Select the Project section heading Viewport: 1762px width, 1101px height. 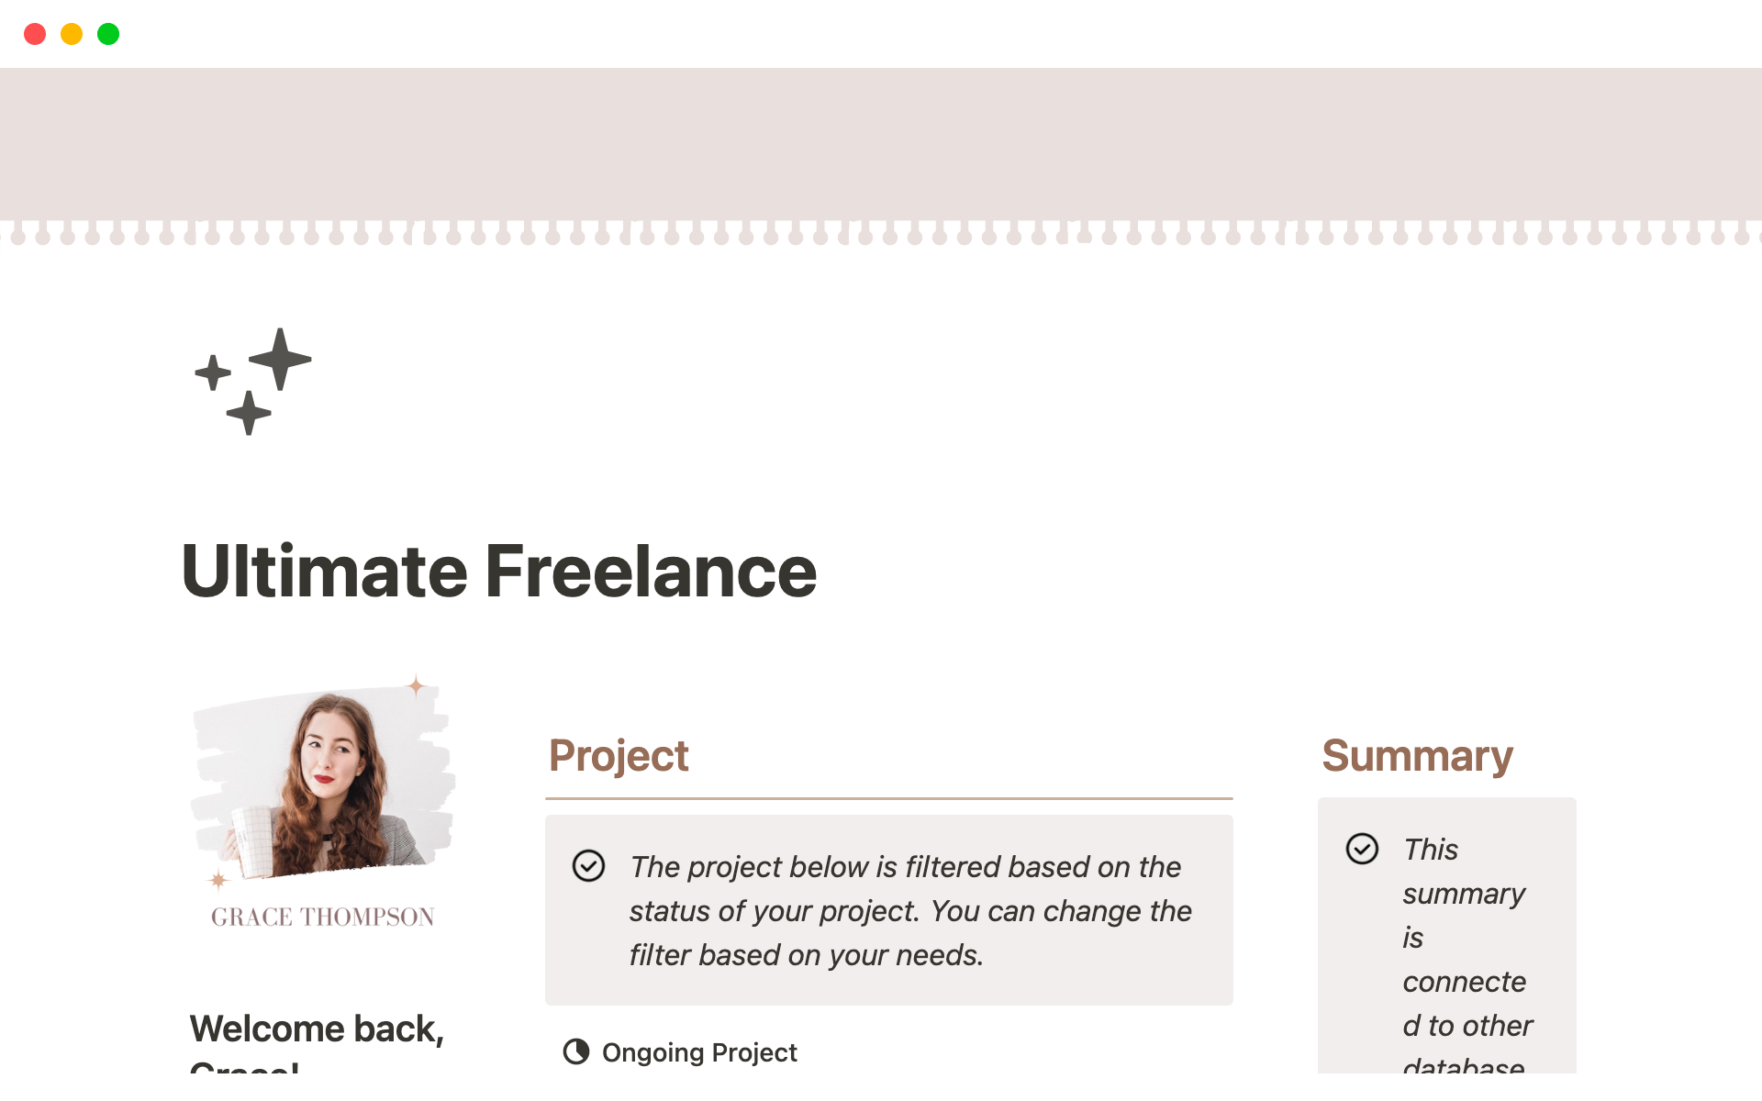(619, 756)
